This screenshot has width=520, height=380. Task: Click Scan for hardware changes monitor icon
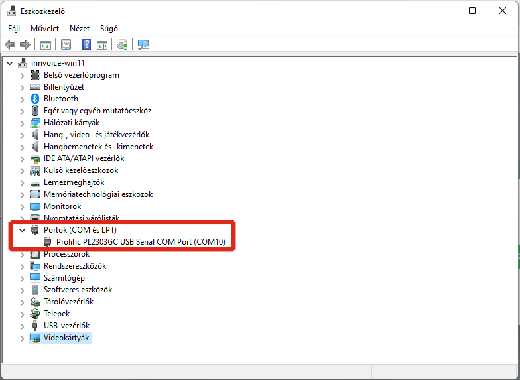point(143,45)
